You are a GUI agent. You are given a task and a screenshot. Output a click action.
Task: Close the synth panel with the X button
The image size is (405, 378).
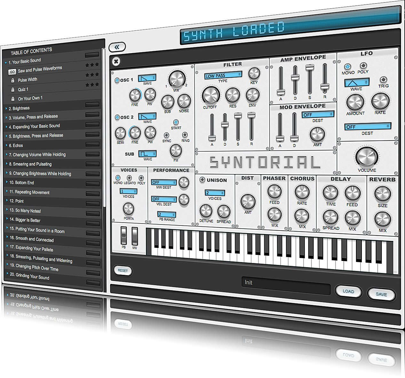116,61
